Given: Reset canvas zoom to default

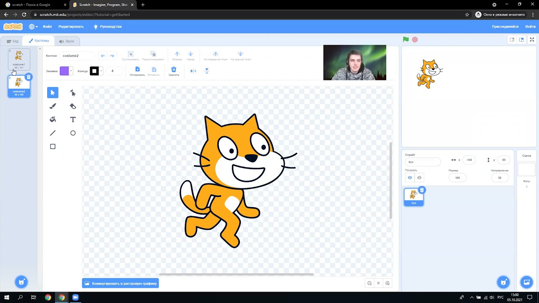Looking at the screenshot, I should point(378,283).
